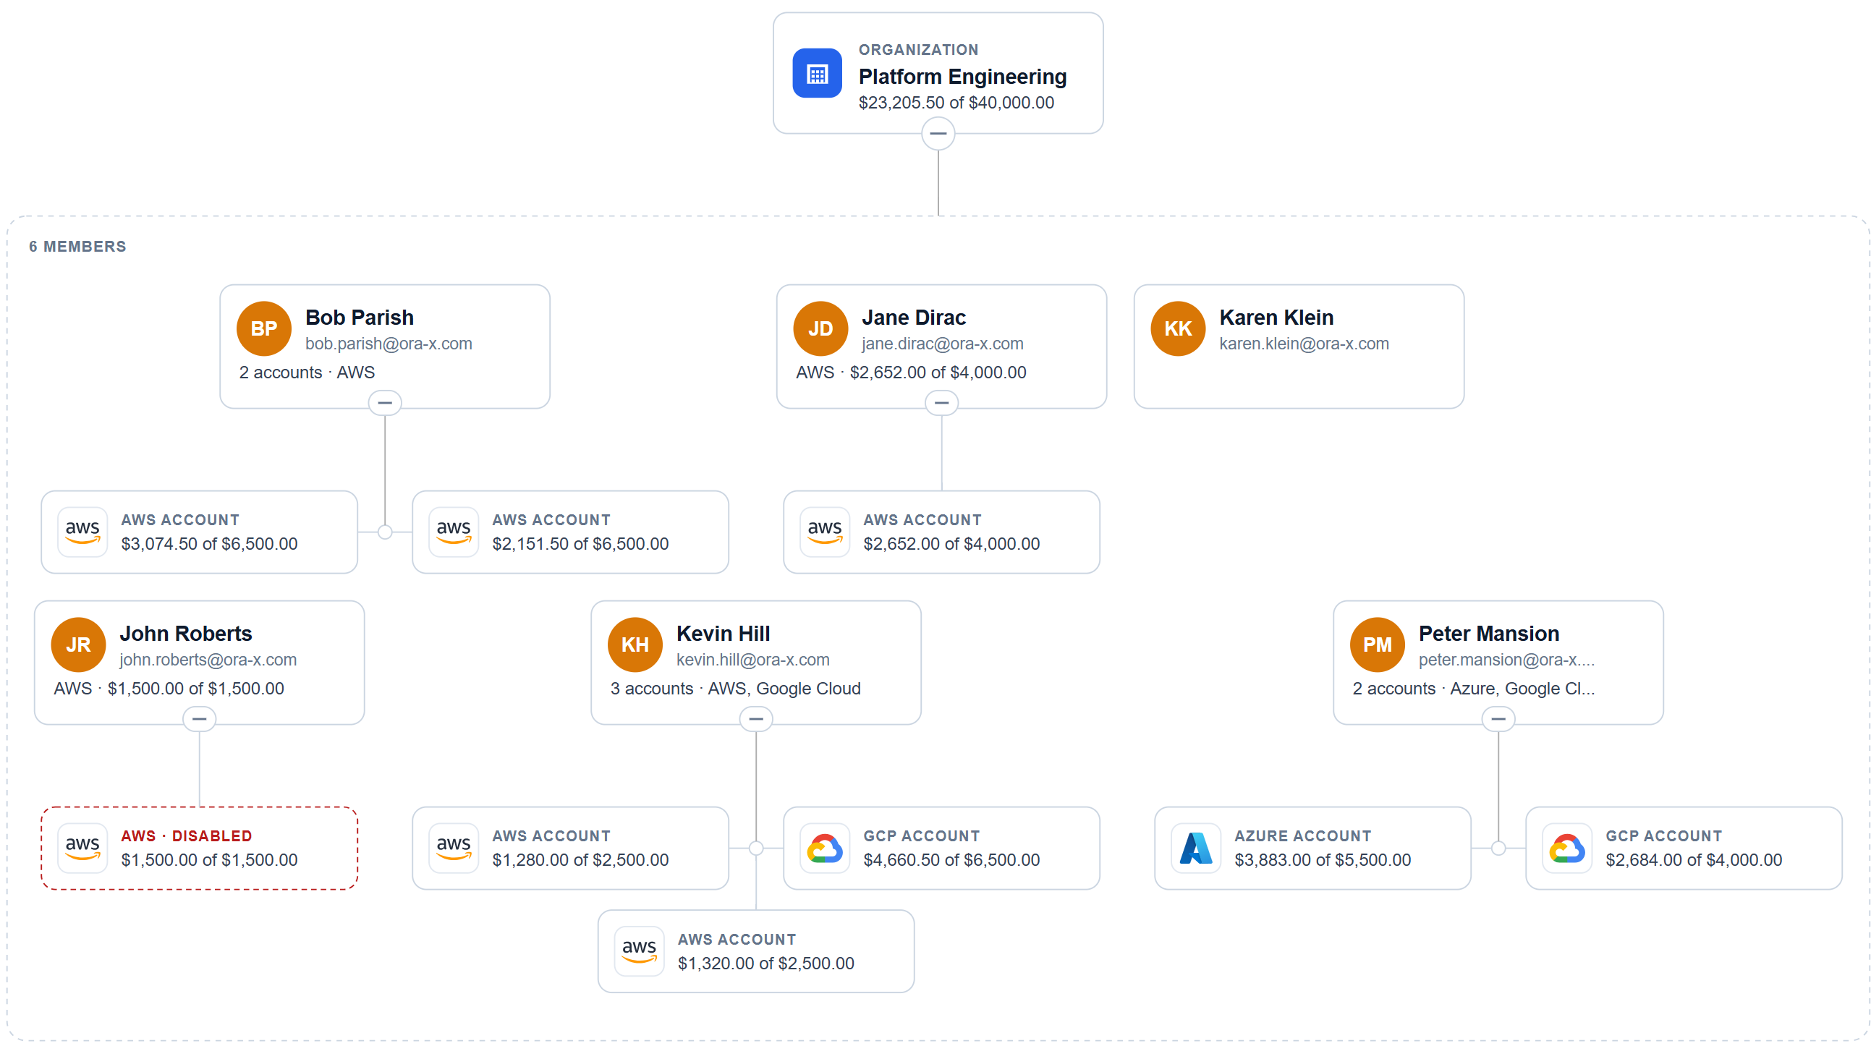
Task: Click Azure logo on $3,883.00 account
Action: [x=1195, y=847]
